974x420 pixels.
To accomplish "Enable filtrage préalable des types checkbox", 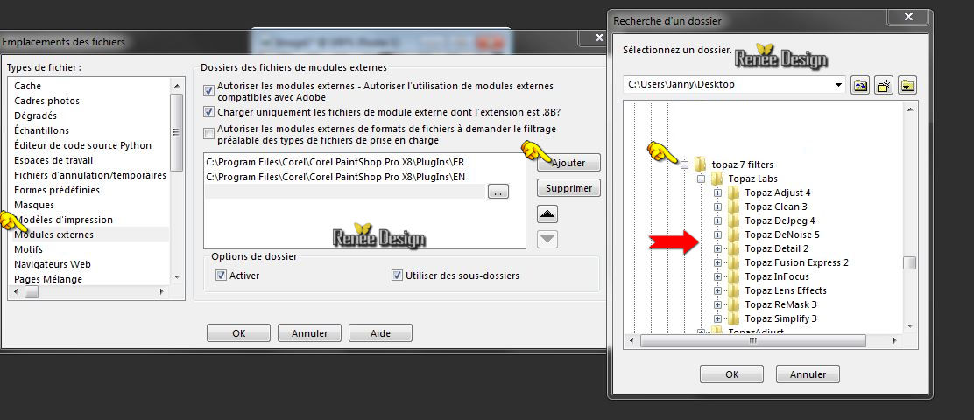I will tap(208, 133).
